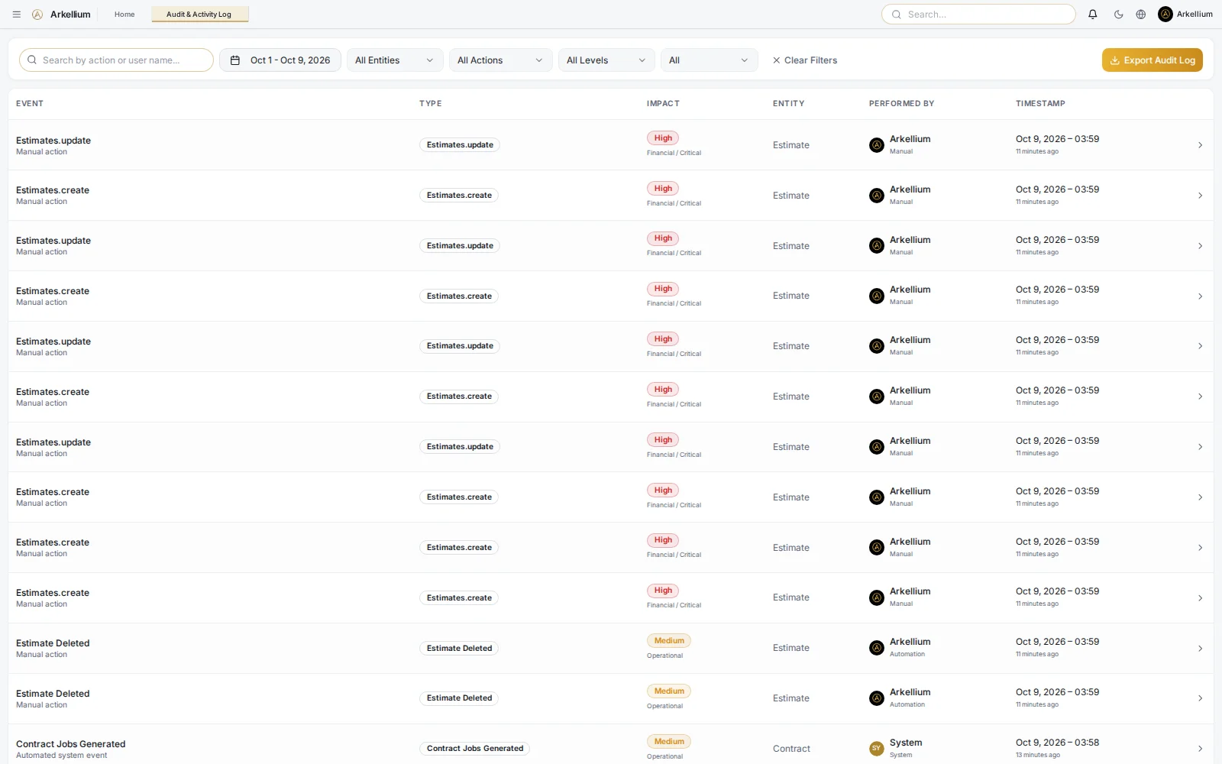The image size is (1222, 764).
Task: Open the 'All' dropdown next to All Levels
Action: pos(709,60)
